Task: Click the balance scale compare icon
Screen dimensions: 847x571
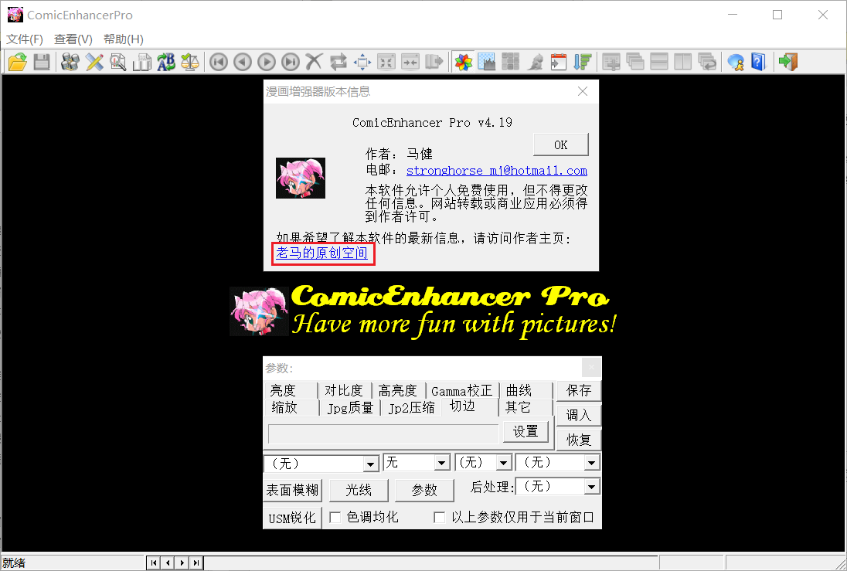Action: point(189,62)
